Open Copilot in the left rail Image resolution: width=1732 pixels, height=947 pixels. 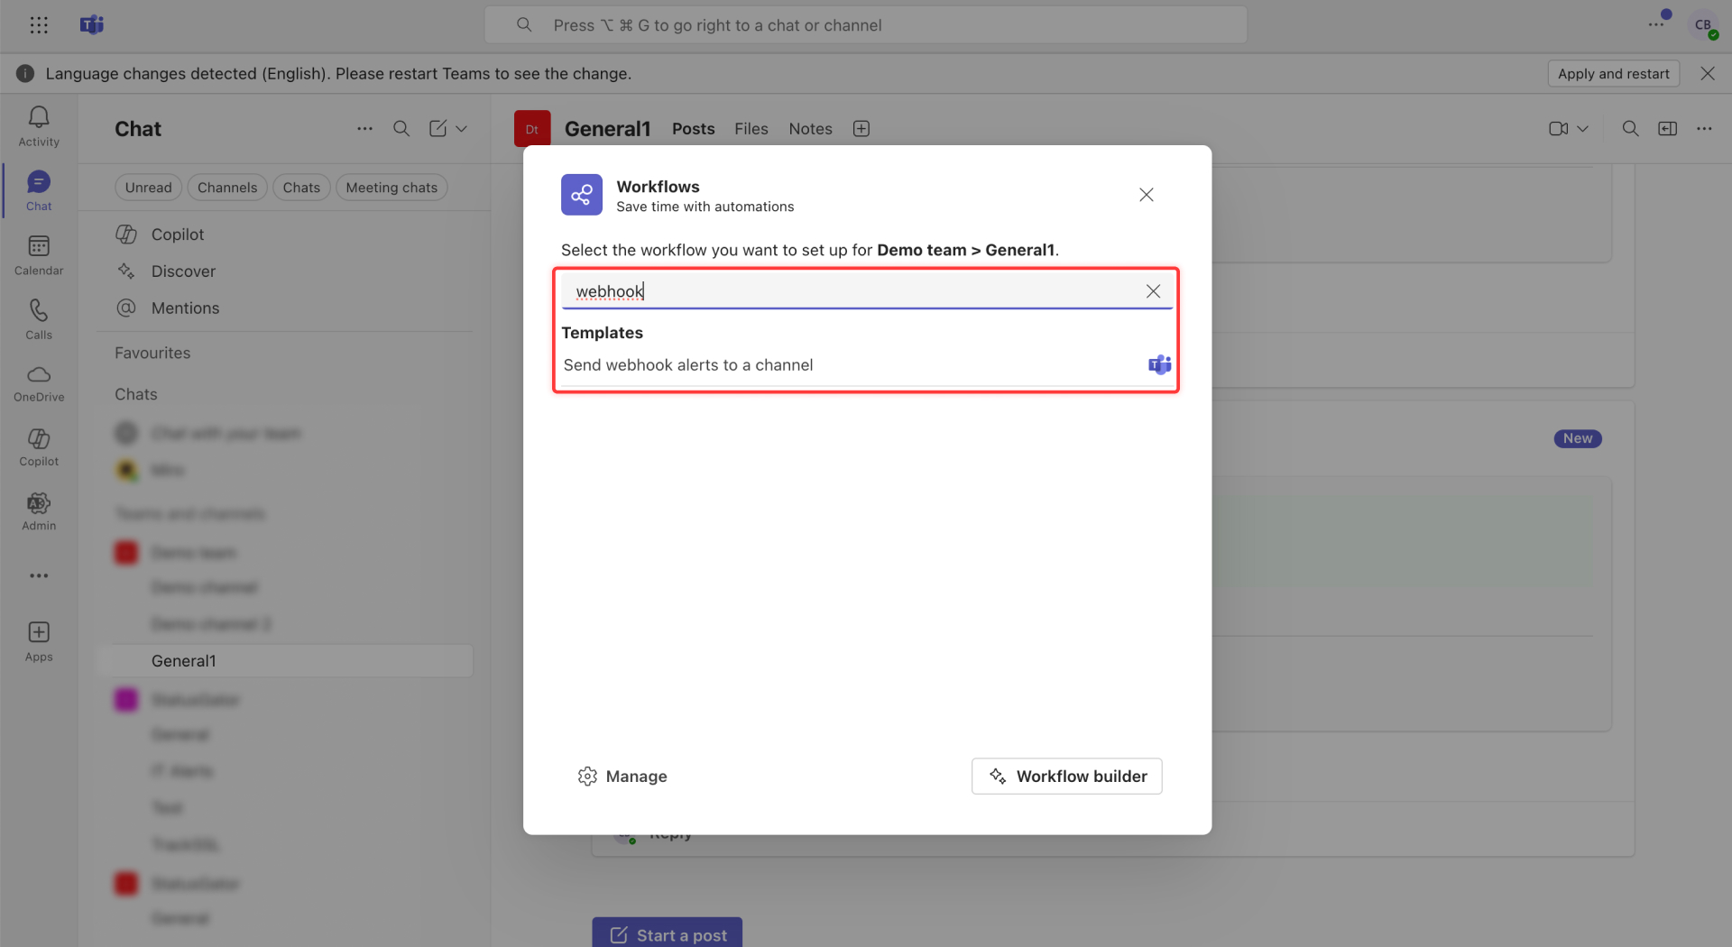(39, 447)
